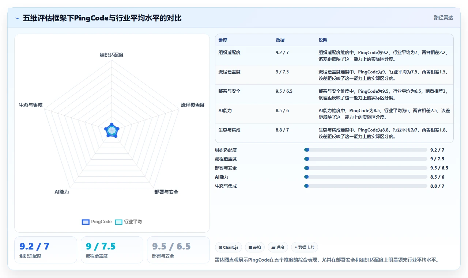This screenshot has width=468, height=278.
Task: Click the 8.5 / 6 value beside AI能力 bar
Action: coord(437,177)
